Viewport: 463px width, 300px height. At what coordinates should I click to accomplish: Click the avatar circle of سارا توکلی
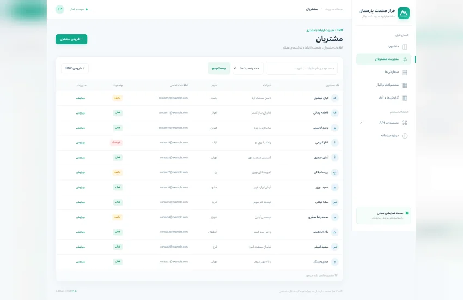[334, 202]
